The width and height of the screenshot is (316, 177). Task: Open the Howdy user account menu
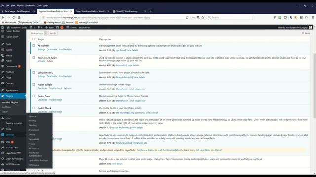(x=295, y=28)
